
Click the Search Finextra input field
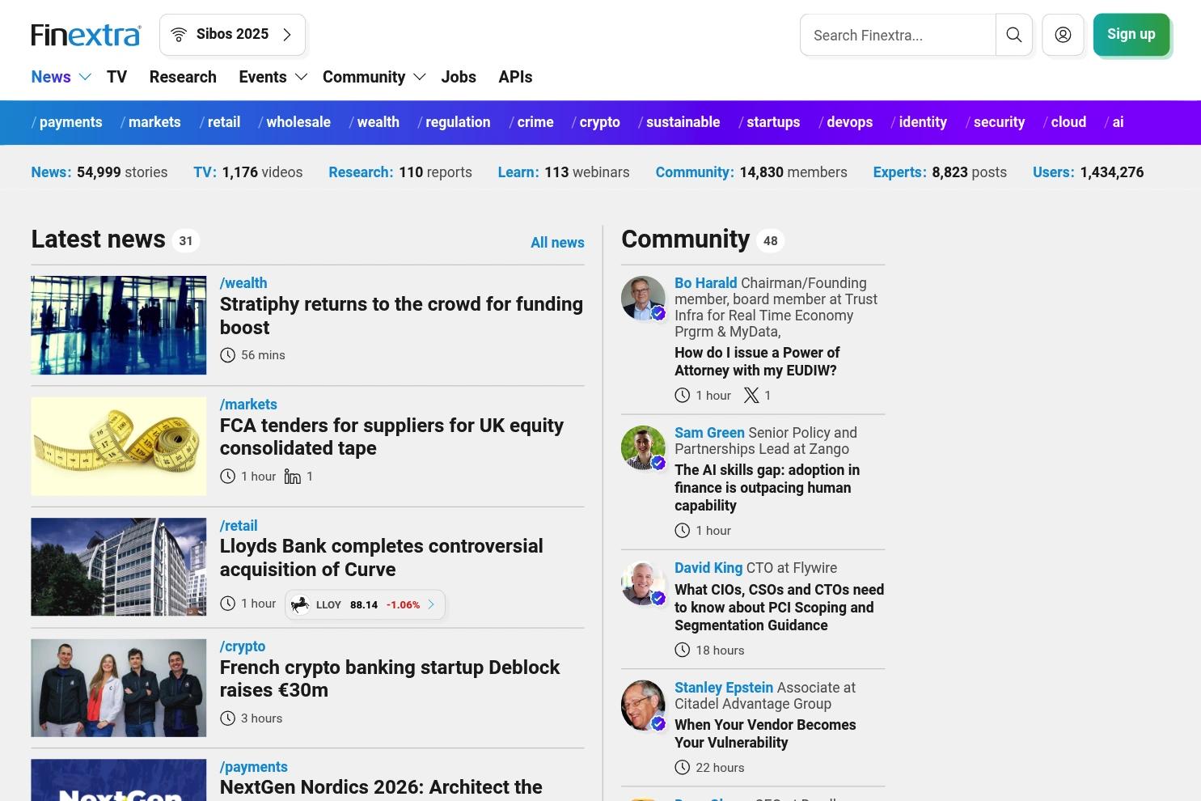[898, 35]
